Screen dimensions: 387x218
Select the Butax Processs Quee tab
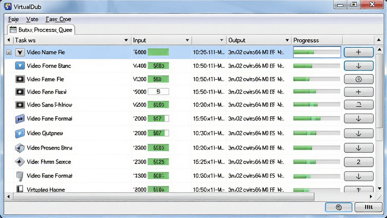[x=41, y=30]
